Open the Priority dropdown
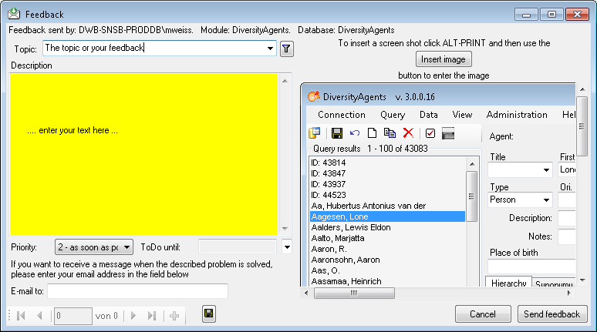597x332 pixels. [x=126, y=247]
